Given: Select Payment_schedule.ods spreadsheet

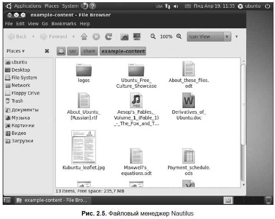Looking at the screenshot, I should pos(189,162).
